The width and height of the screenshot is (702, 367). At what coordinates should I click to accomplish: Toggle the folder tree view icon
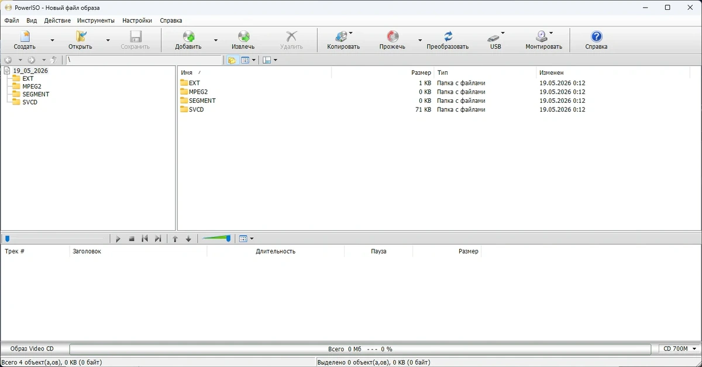click(232, 60)
